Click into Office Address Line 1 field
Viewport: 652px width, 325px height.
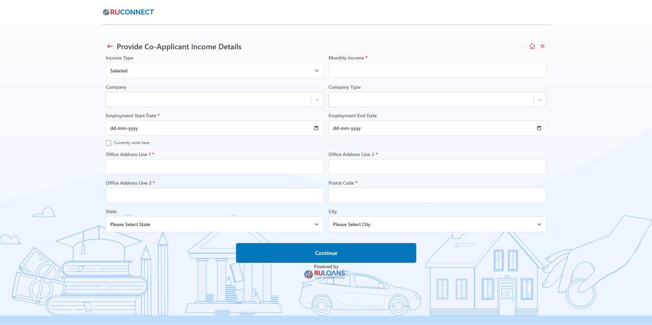coord(214,167)
